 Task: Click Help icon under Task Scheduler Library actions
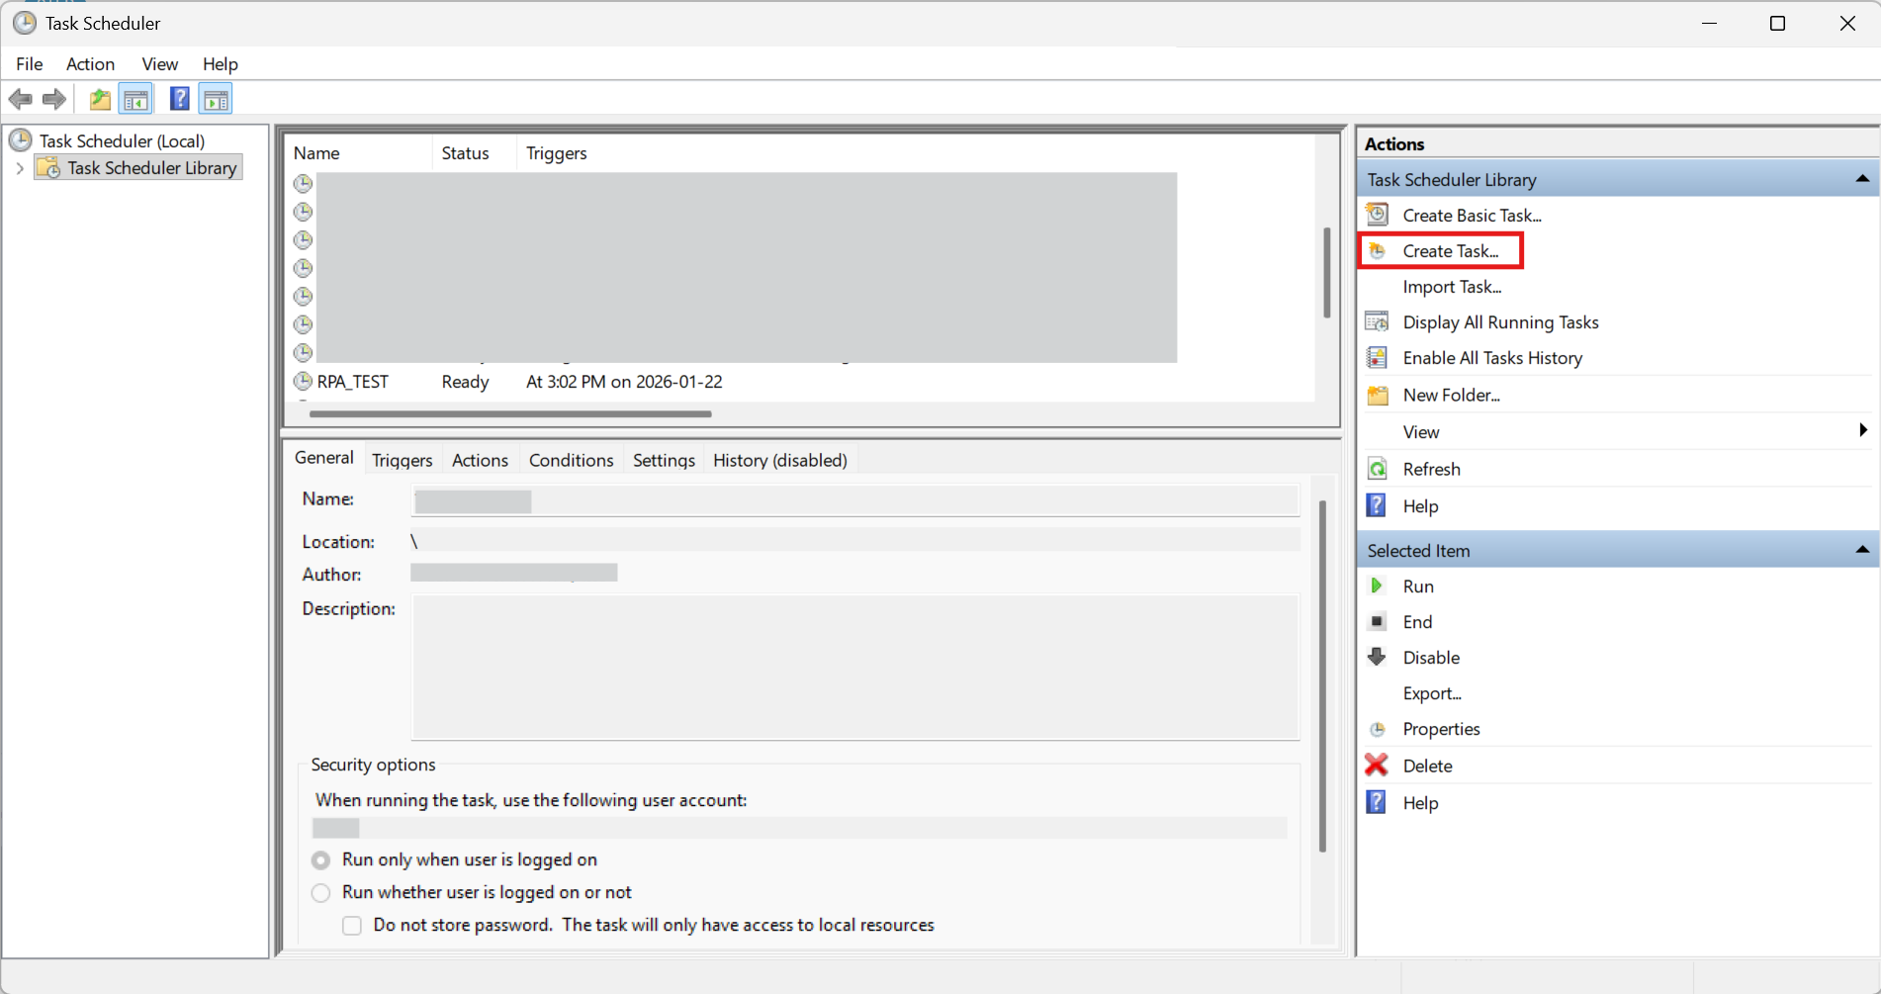click(1376, 505)
